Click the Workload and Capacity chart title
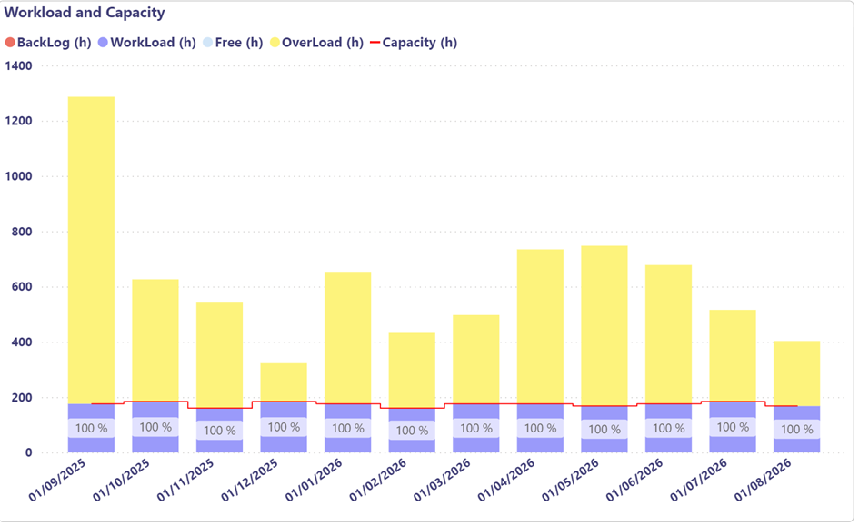 [85, 15]
